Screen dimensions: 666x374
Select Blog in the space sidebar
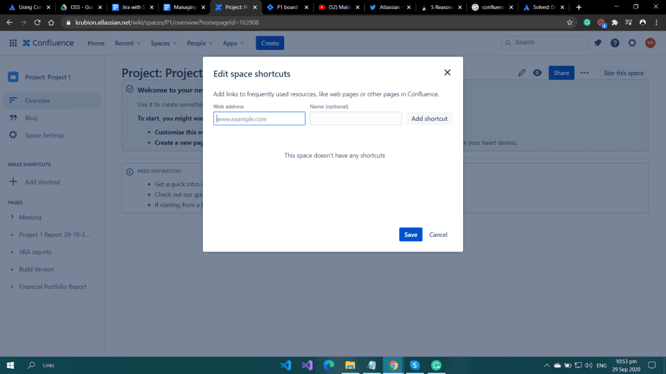point(31,118)
